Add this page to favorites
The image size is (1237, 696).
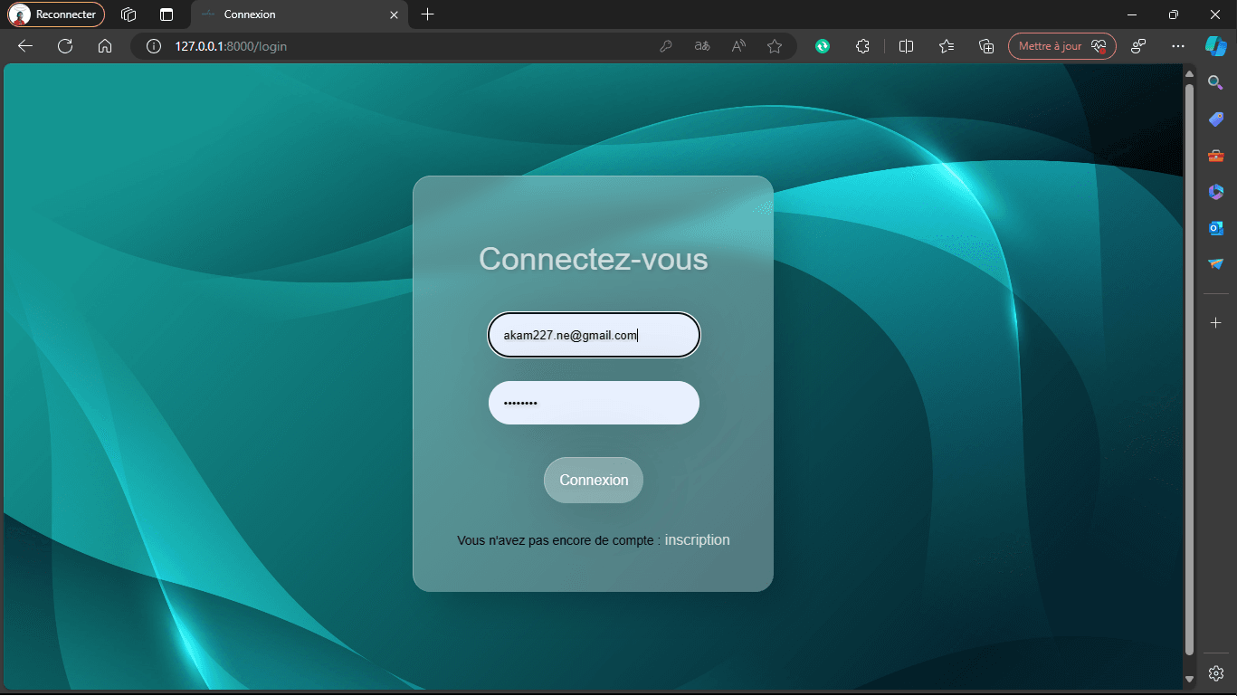coord(775,46)
